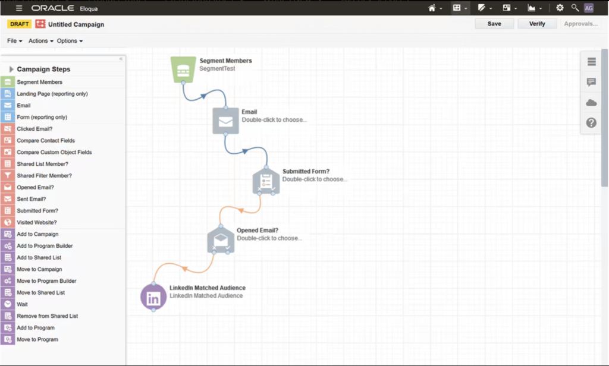Open the Actions menu

click(x=40, y=41)
